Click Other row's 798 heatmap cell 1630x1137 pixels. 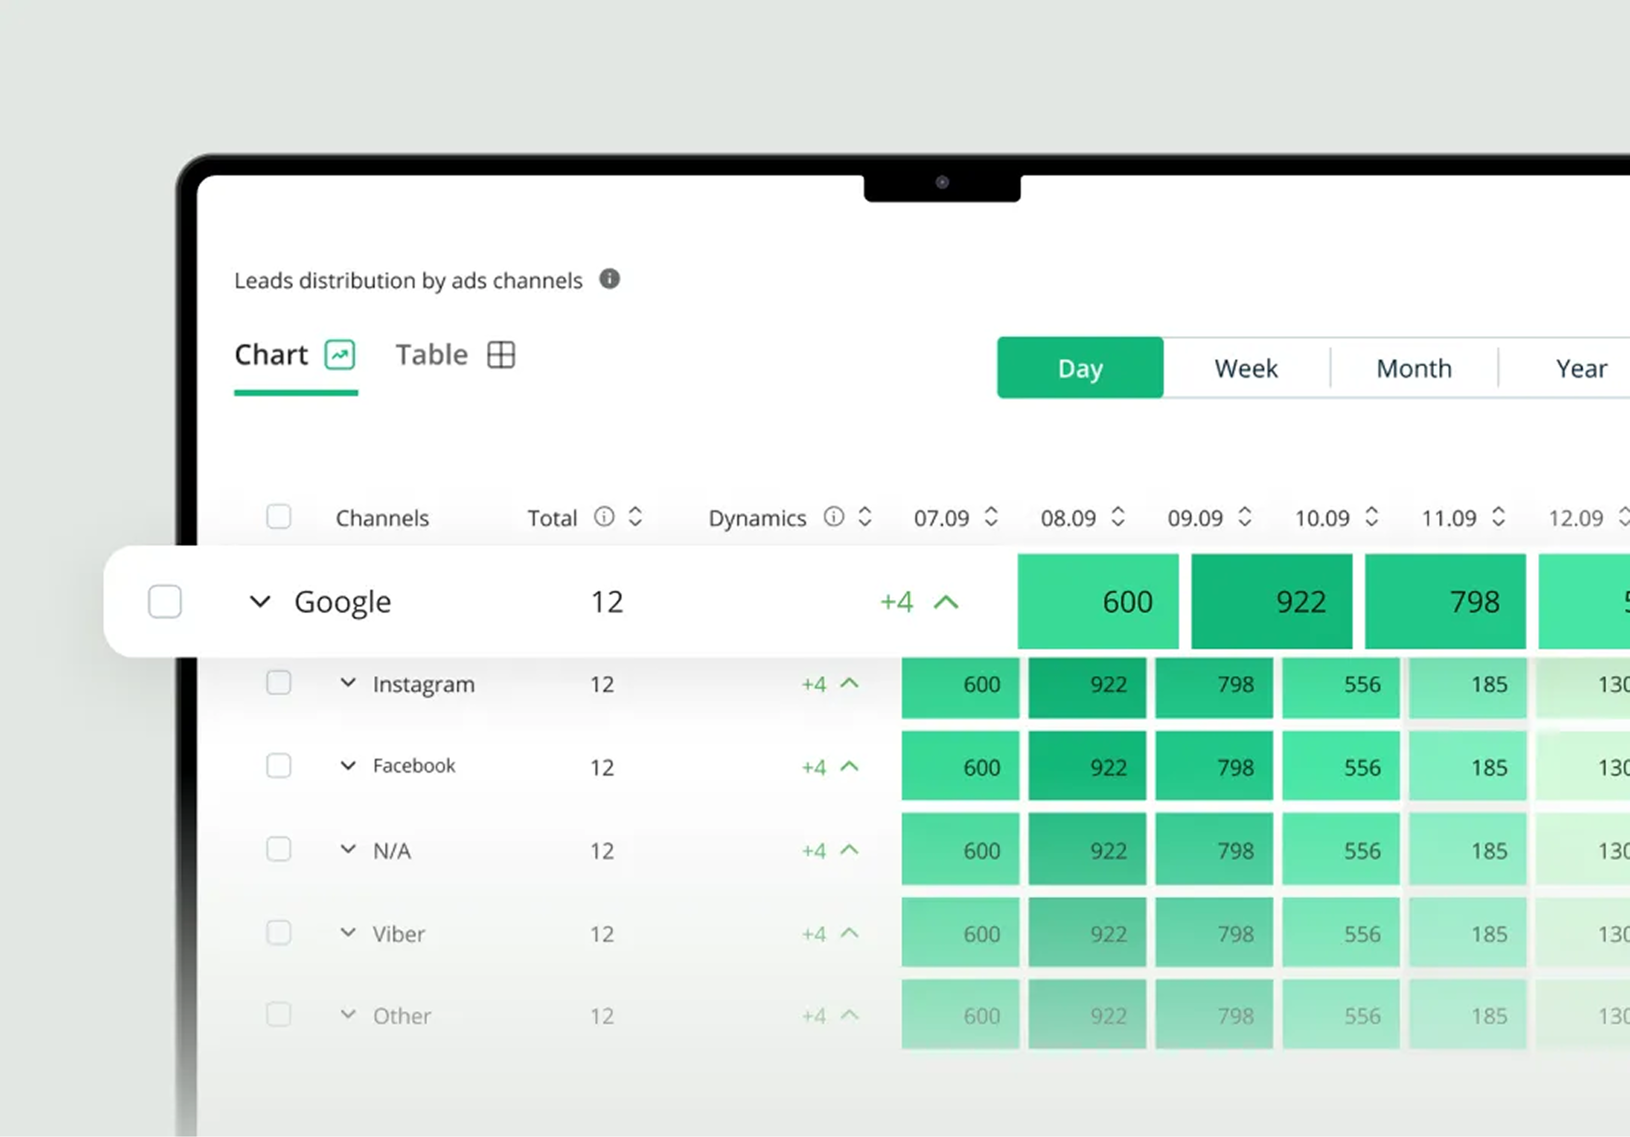1214,1014
